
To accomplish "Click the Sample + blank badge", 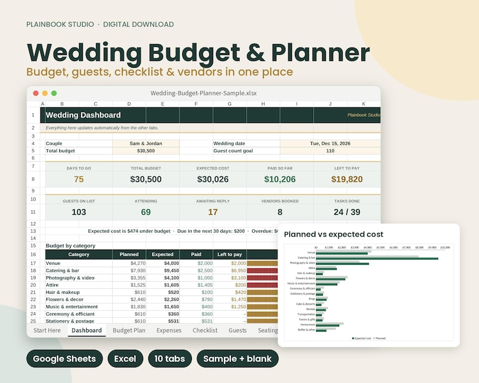I will point(238,358).
